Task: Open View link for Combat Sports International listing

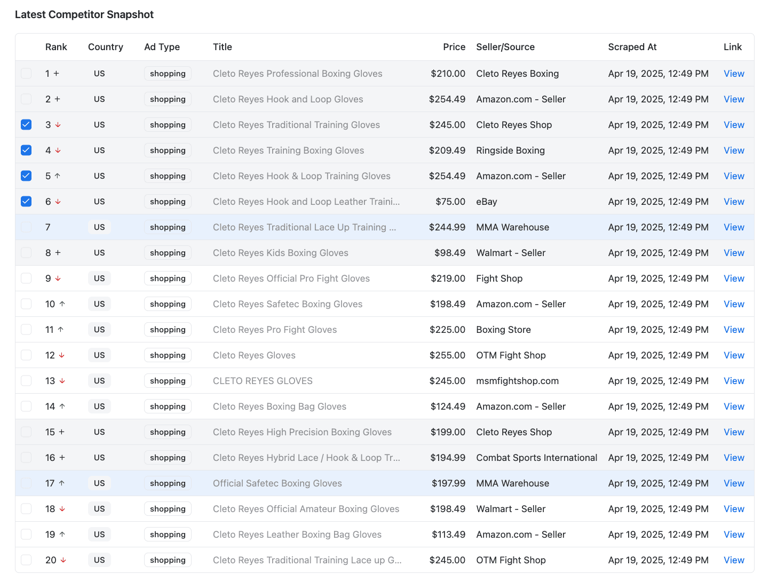Action: point(734,458)
